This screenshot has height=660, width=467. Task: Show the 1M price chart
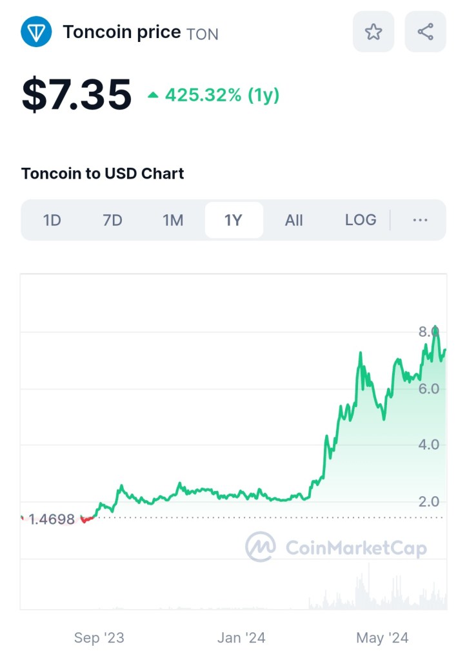[173, 220]
